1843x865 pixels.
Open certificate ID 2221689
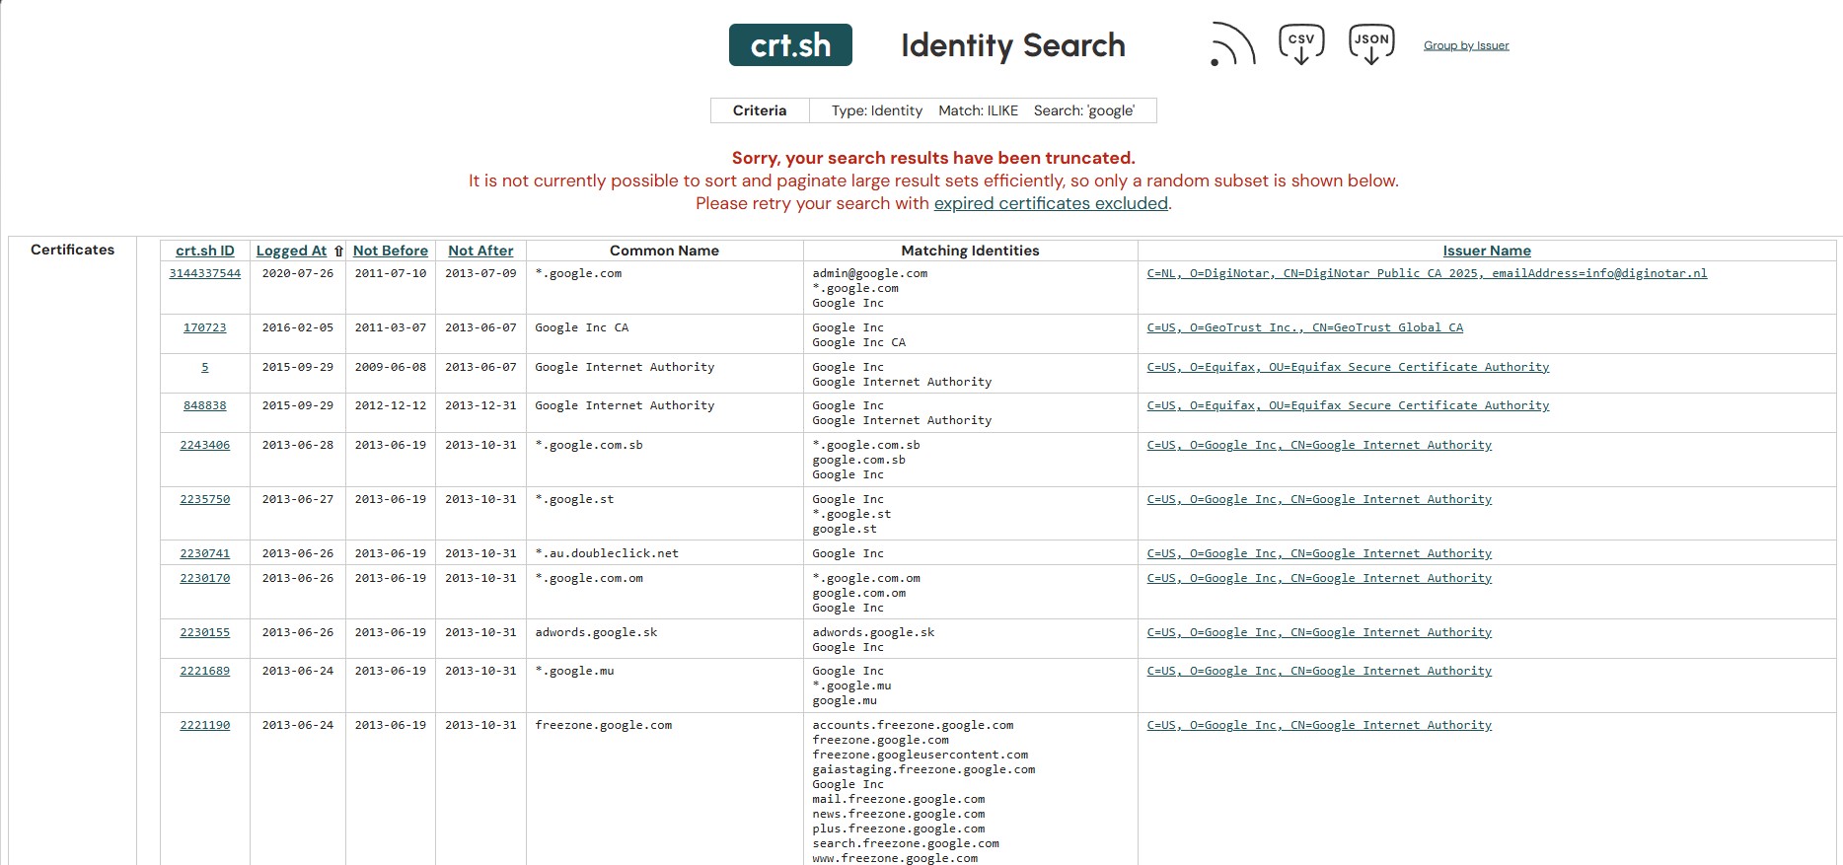tap(205, 671)
